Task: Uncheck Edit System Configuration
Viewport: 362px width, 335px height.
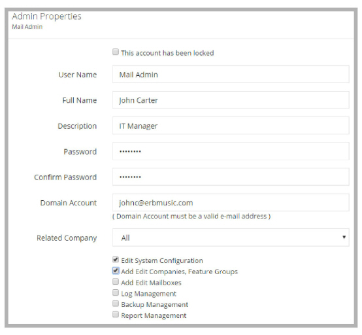Action: (116, 259)
